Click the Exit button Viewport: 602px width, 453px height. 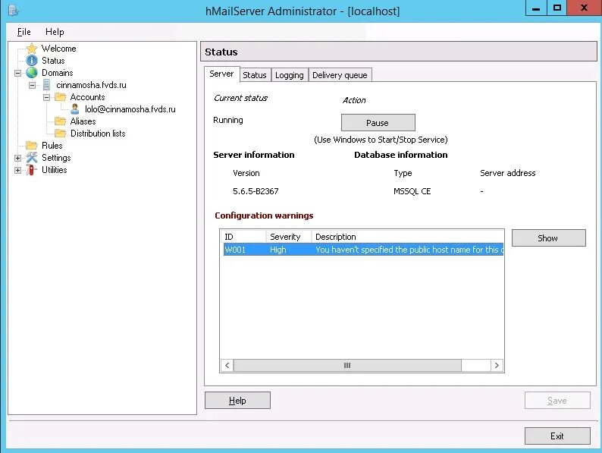pos(557,436)
